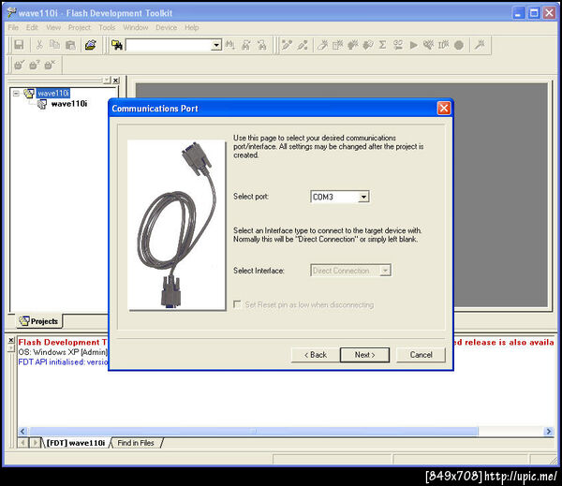Viewport: 562px width, 486px height.
Task: Click the Cancel button in dialog
Action: click(421, 355)
